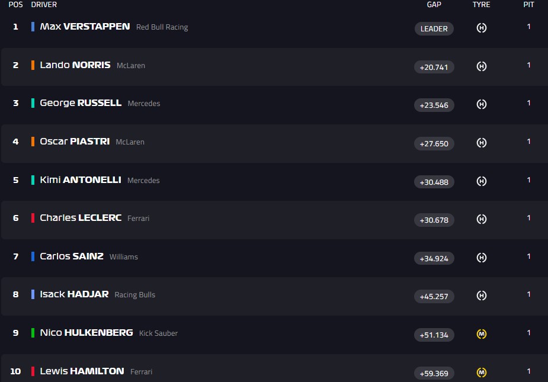
Task: Click the green Kick Sauber color bar
Action: (33, 333)
